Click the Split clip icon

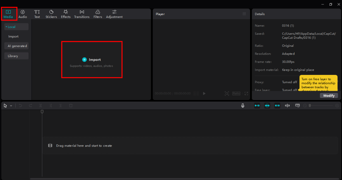(x=41, y=106)
